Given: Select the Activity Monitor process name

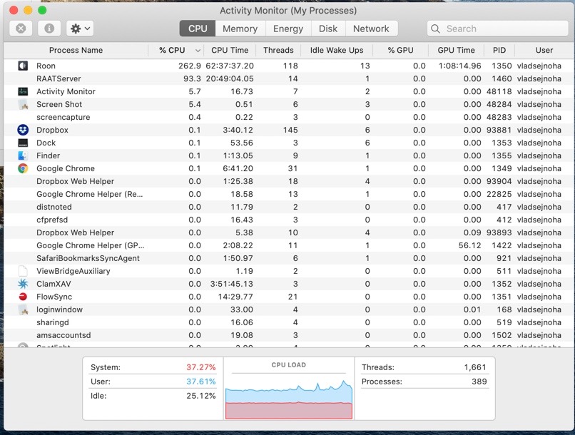Looking at the screenshot, I should pos(66,91).
